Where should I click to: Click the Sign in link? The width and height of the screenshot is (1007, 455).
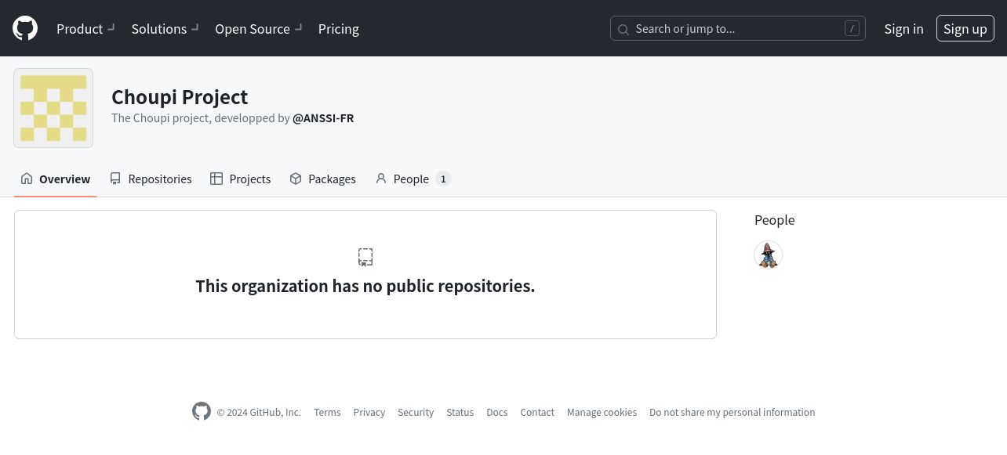click(x=903, y=29)
